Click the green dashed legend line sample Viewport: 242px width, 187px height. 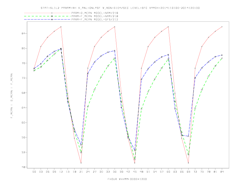(47, 16)
